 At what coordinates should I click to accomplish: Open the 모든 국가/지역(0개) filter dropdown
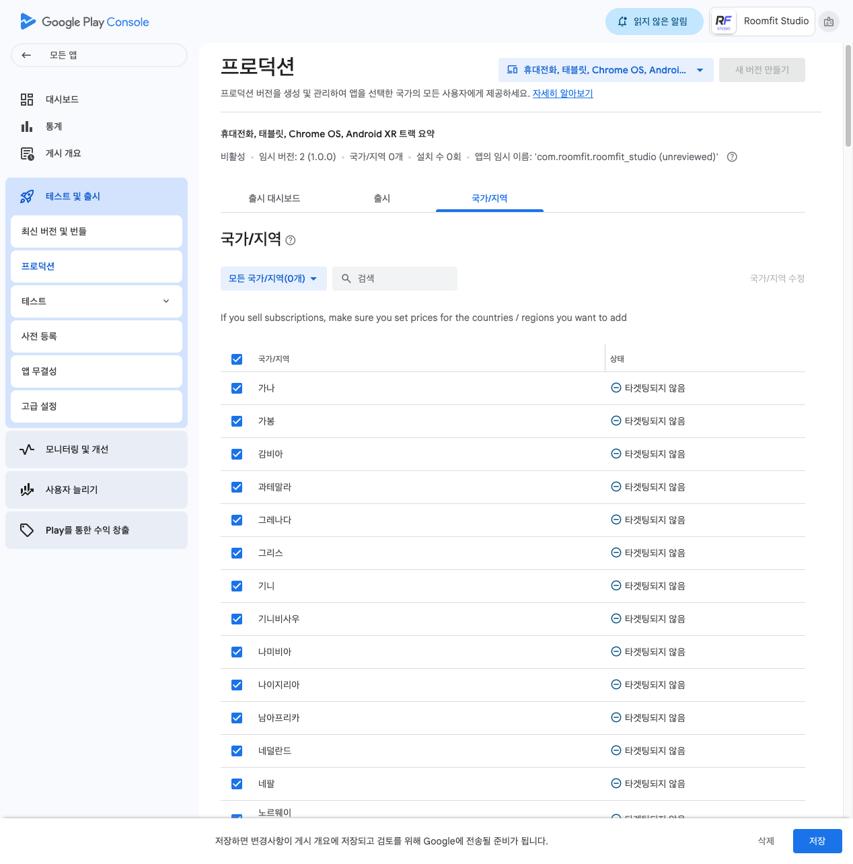tap(273, 279)
